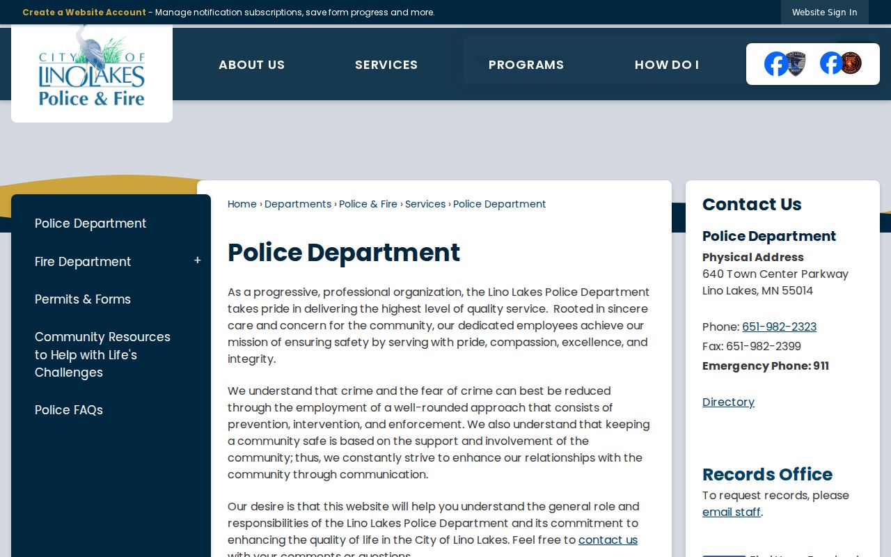Image resolution: width=891 pixels, height=557 pixels.
Task: Click Police Department breadcrumb link
Action: pos(499,204)
